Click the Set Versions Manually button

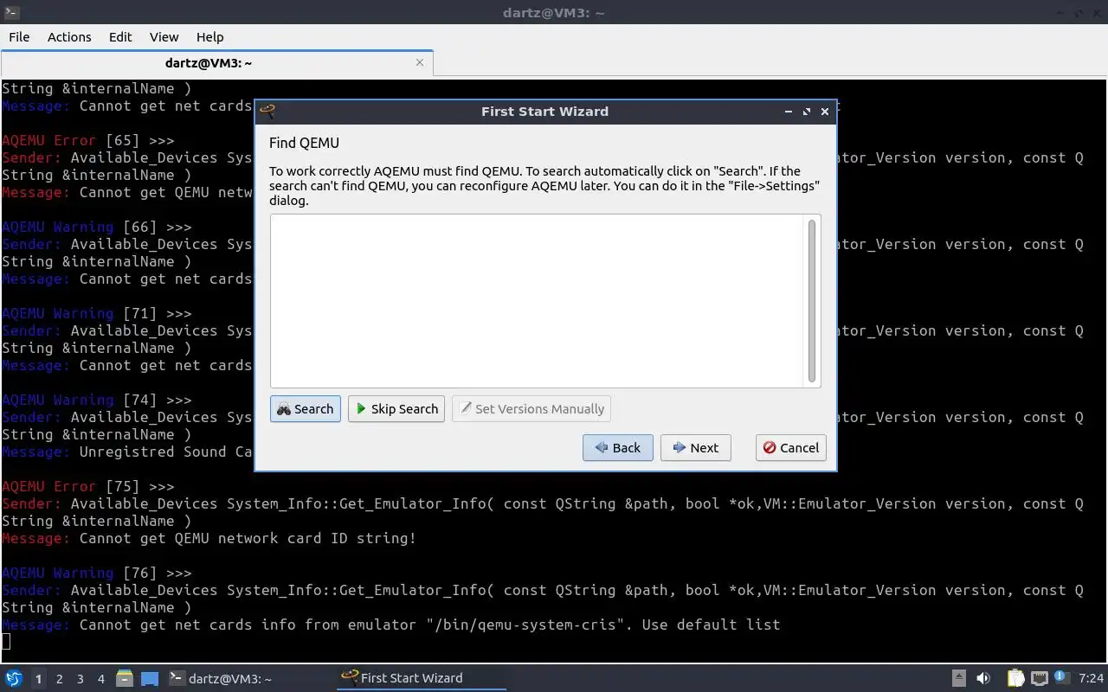pos(531,409)
